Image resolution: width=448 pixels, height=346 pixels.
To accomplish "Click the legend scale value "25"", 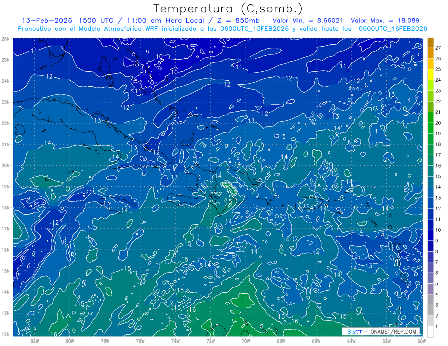I will point(438,69).
